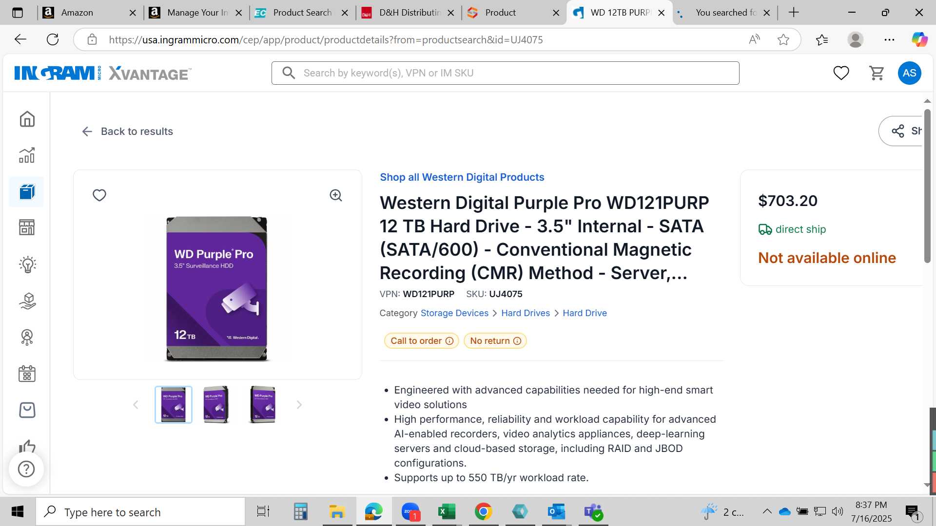Close the Amazon tab

[133, 13]
